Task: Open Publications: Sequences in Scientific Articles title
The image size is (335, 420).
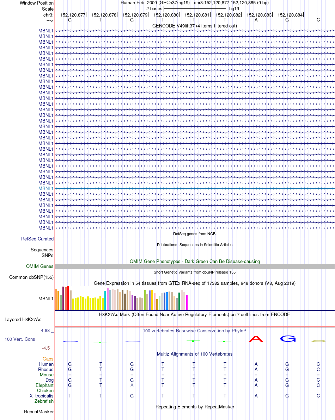Action: 195,245
